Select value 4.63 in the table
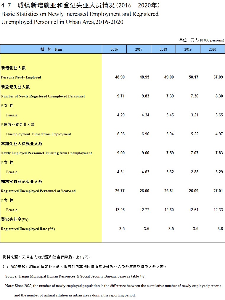The image size is (225, 300). point(145,172)
